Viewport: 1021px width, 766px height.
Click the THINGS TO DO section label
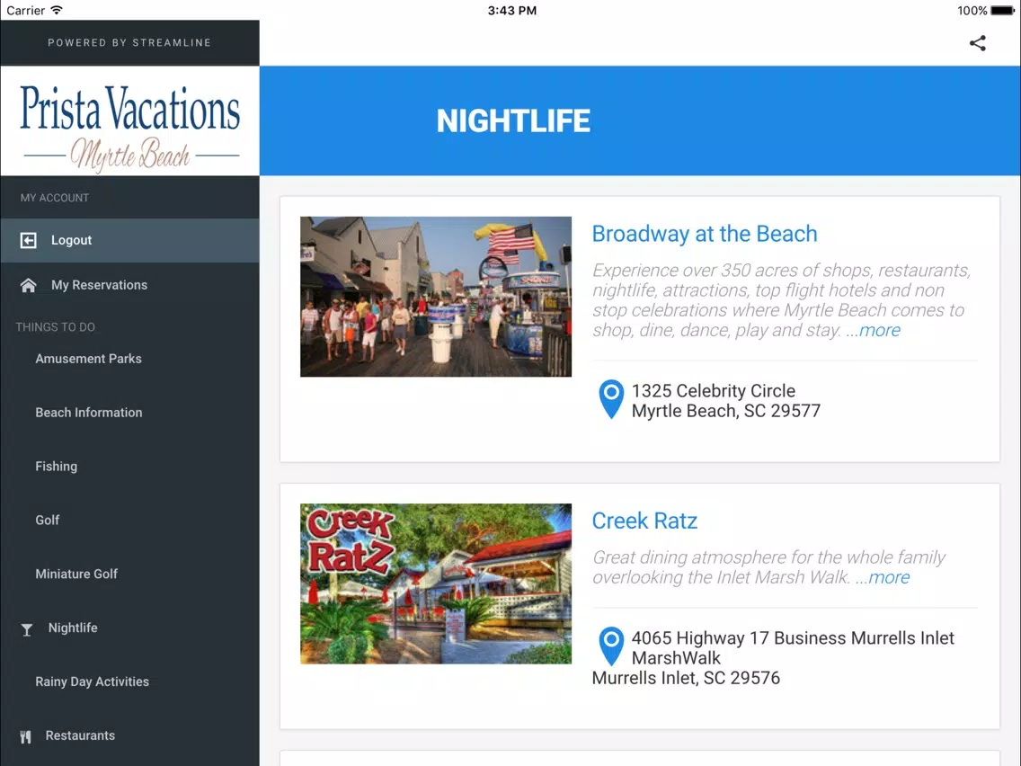(x=56, y=327)
